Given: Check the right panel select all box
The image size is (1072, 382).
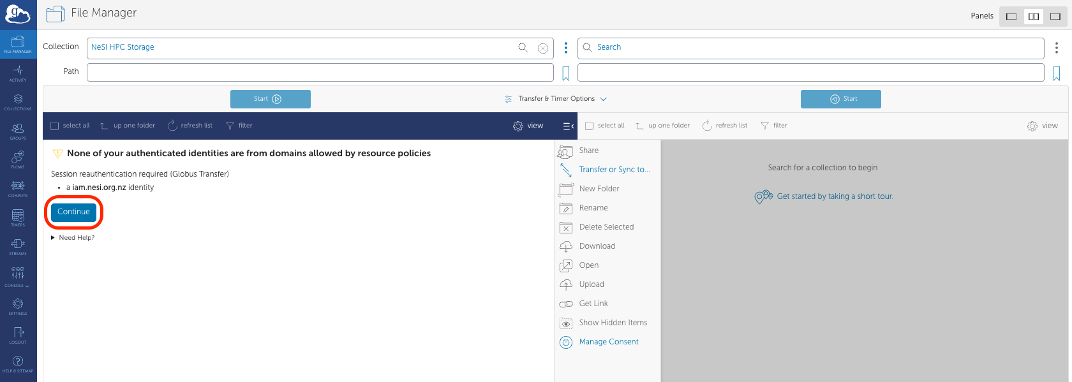Looking at the screenshot, I should pyautogui.click(x=590, y=126).
